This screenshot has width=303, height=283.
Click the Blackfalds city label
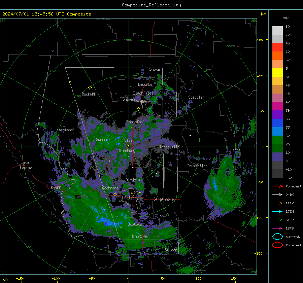tap(143, 93)
